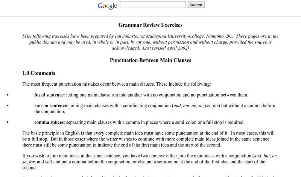Screen dimensions: 301x177
Task: Click the italic conjunction list "and, but, or, so, yet, for"
Action: coord(199,106)
